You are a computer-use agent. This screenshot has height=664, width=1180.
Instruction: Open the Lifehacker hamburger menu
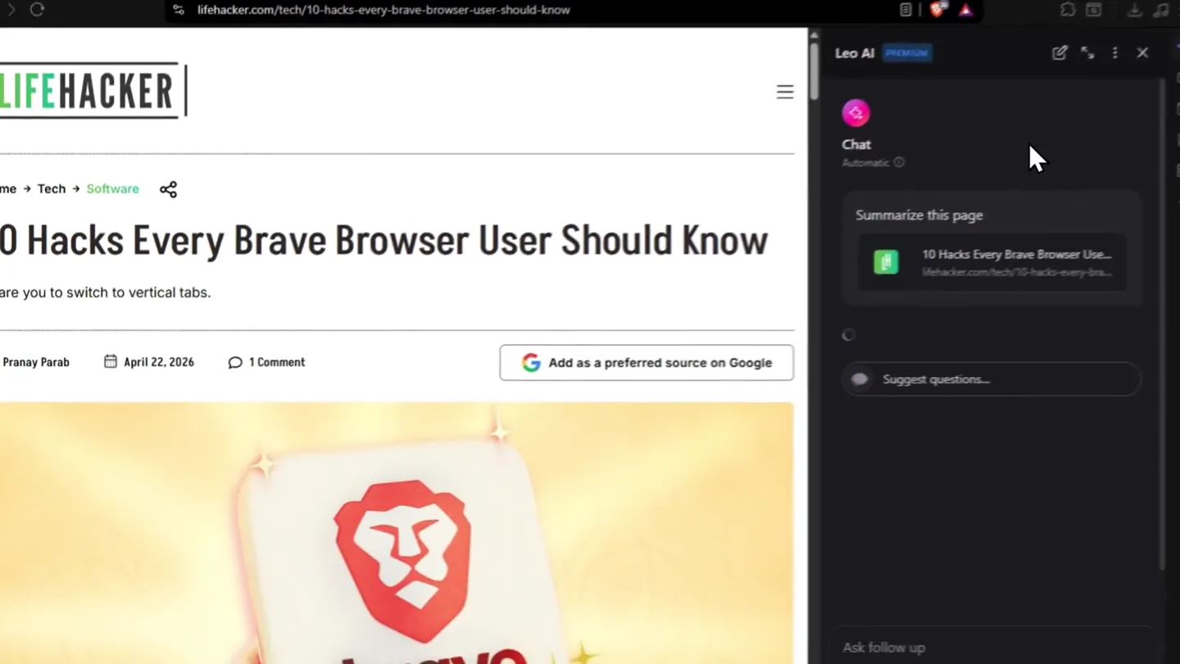(x=785, y=92)
